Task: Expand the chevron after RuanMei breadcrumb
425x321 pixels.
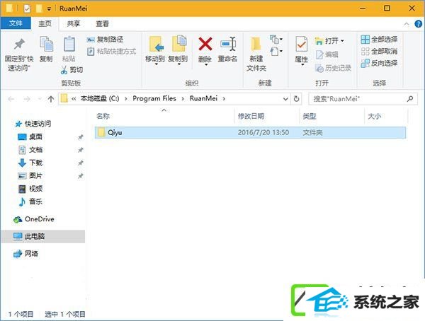Action: pos(224,99)
